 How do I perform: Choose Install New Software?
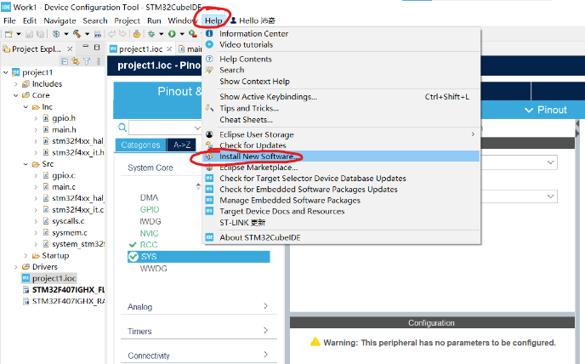tap(341, 156)
